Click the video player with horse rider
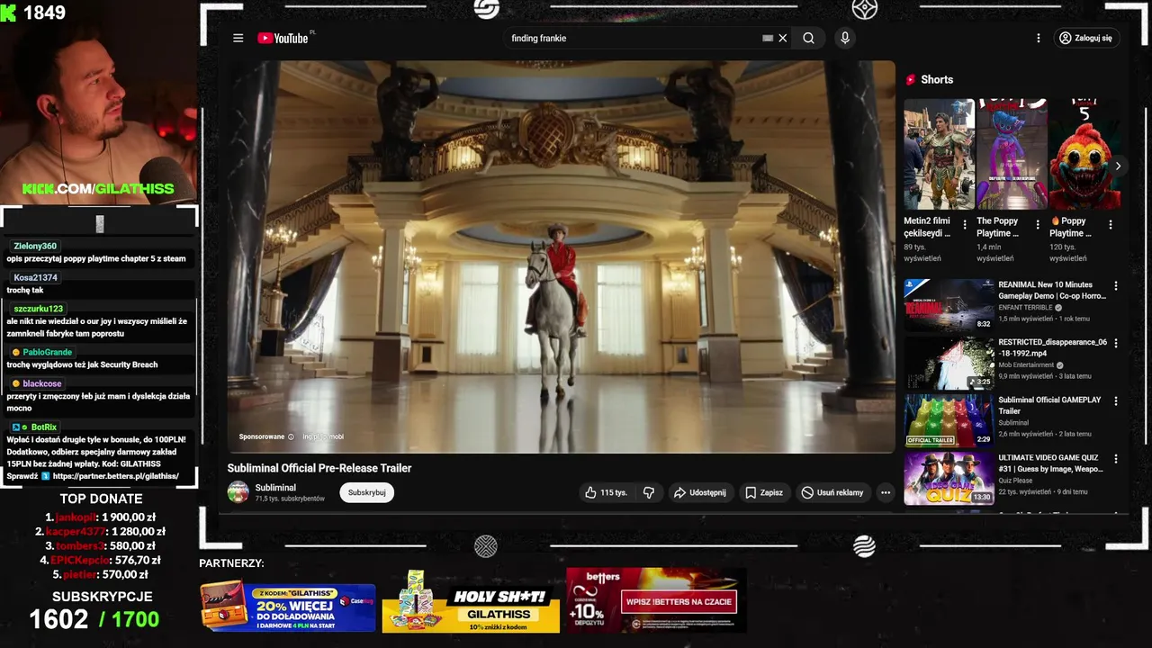This screenshot has height=648, width=1152. click(561, 256)
